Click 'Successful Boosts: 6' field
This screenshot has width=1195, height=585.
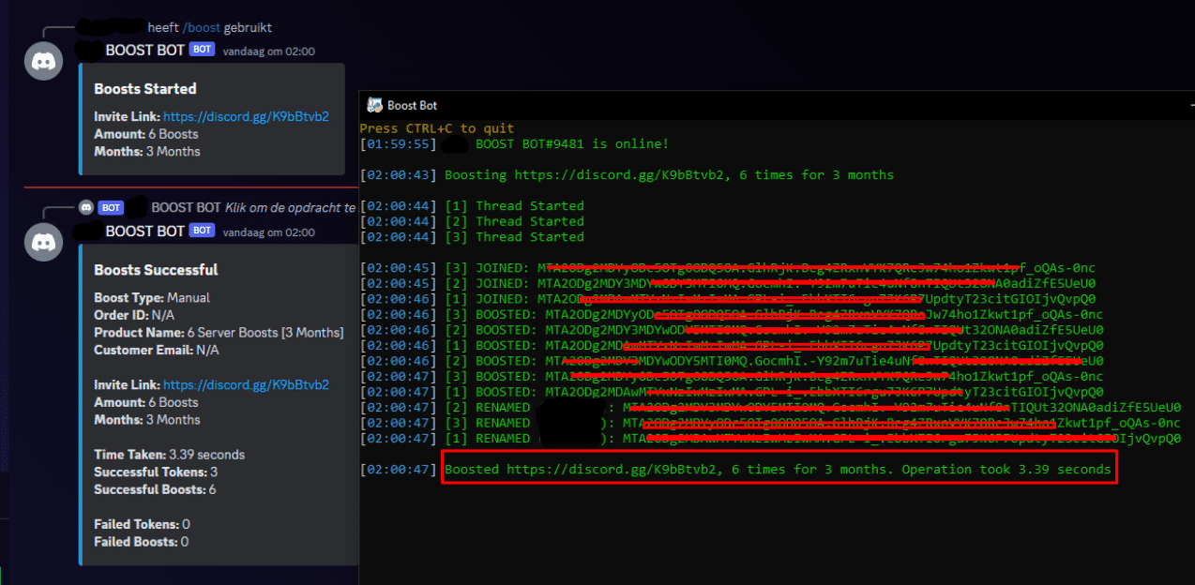[x=155, y=489]
